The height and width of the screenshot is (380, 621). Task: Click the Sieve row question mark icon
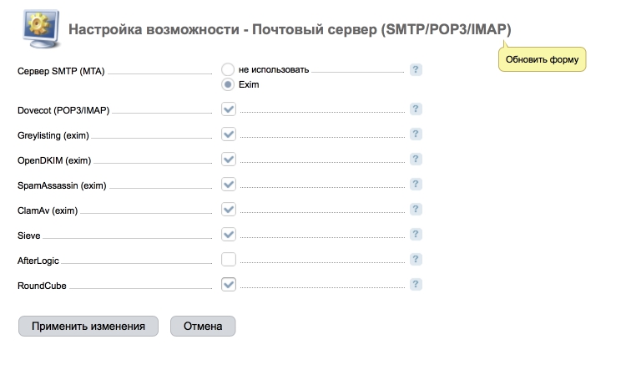point(416,235)
